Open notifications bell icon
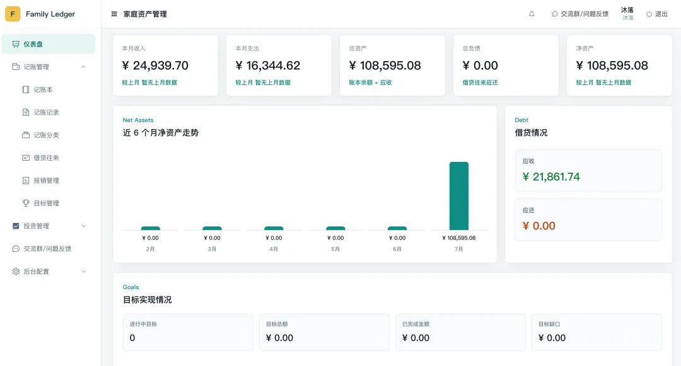This screenshot has height=366, width=681. click(x=532, y=14)
